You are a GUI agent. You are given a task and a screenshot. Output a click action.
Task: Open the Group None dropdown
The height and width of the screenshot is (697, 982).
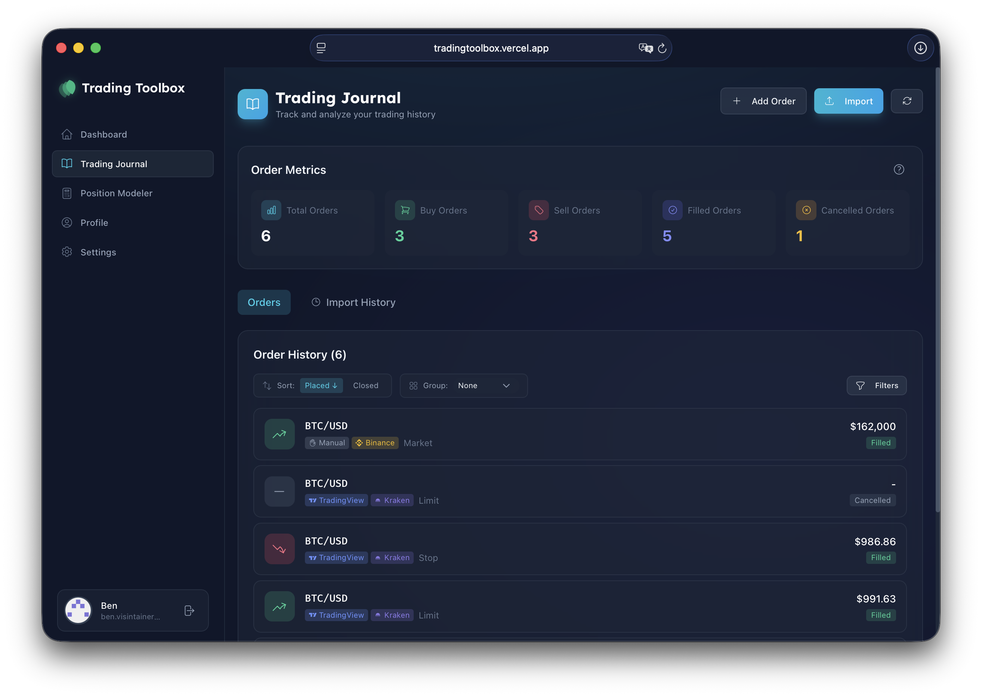coord(484,386)
